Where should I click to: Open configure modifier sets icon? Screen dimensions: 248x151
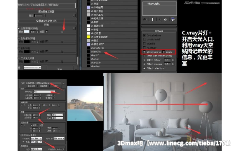pyautogui.click(x=173, y=20)
